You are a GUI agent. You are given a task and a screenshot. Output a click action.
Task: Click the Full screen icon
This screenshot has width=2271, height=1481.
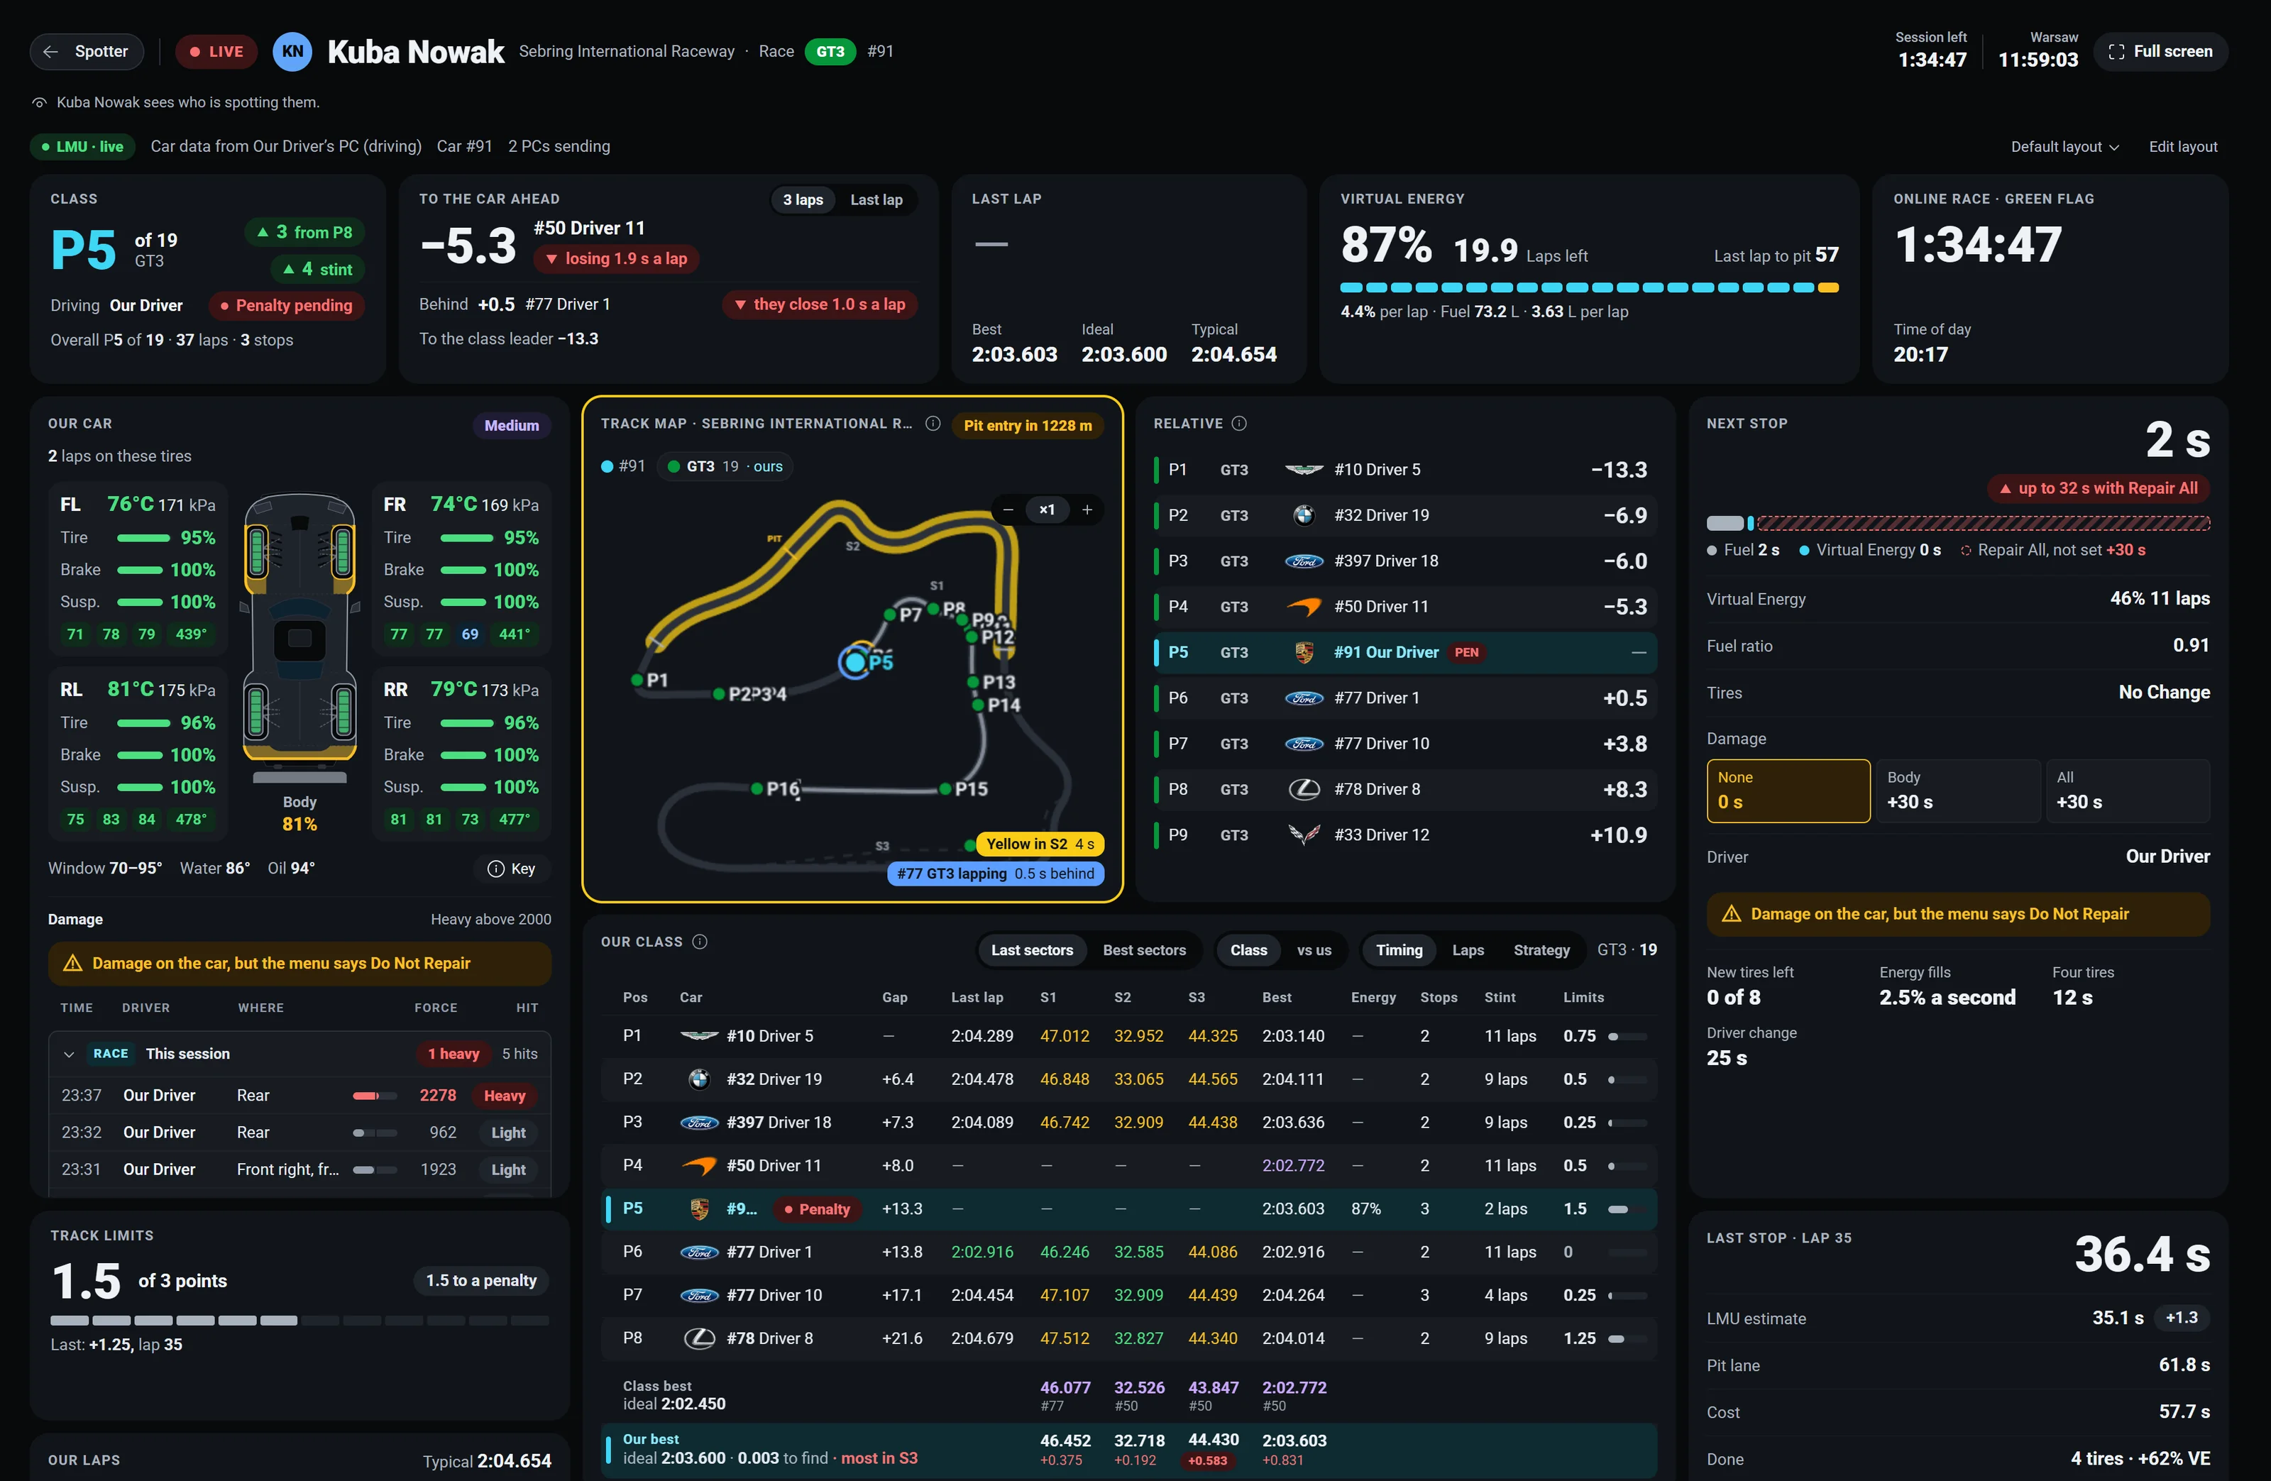pos(2116,52)
